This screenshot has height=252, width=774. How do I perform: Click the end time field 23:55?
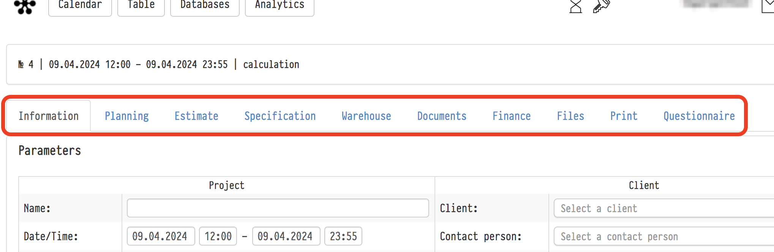click(343, 236)
